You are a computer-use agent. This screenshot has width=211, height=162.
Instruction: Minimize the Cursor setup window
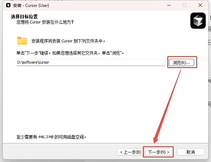click(169, 6)
